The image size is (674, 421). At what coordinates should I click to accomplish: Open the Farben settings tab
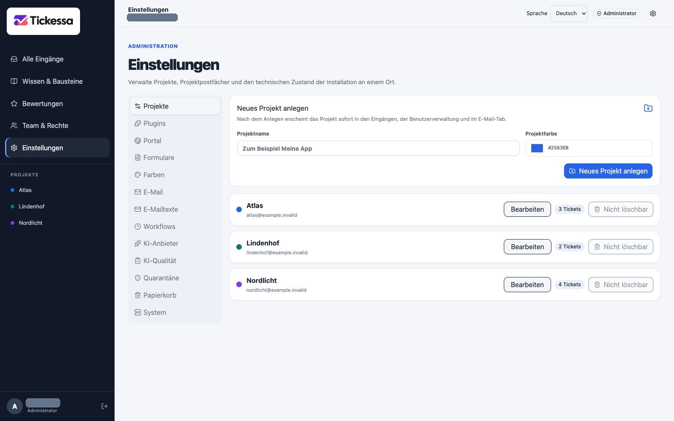click(x=175, y=175)
